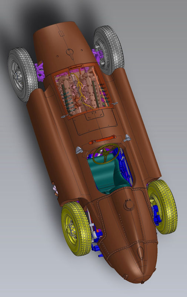Select the yellow ignition wire in engine

click(x=81, y=89)
